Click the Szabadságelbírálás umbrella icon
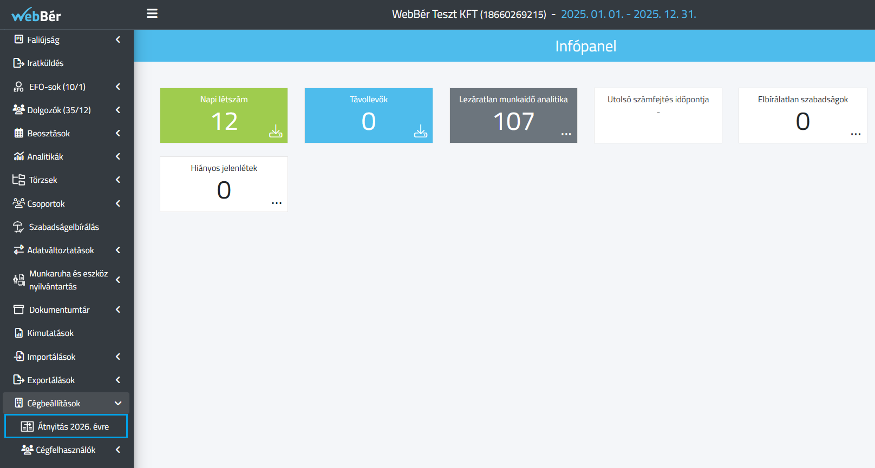The image size is (875, 468). 18,227
